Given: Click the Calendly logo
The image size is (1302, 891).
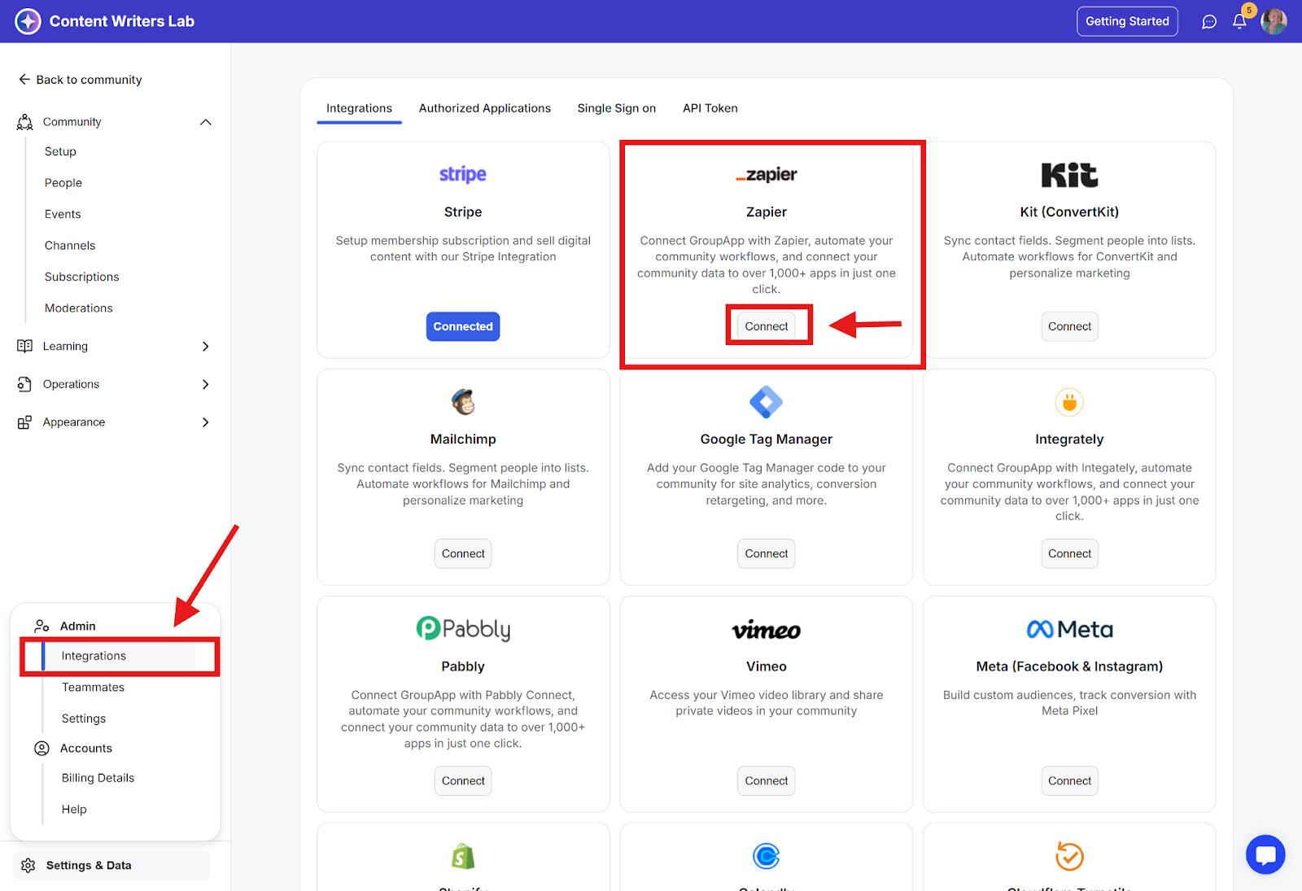Looking at the screenshot, I should [x=767, y=856].
